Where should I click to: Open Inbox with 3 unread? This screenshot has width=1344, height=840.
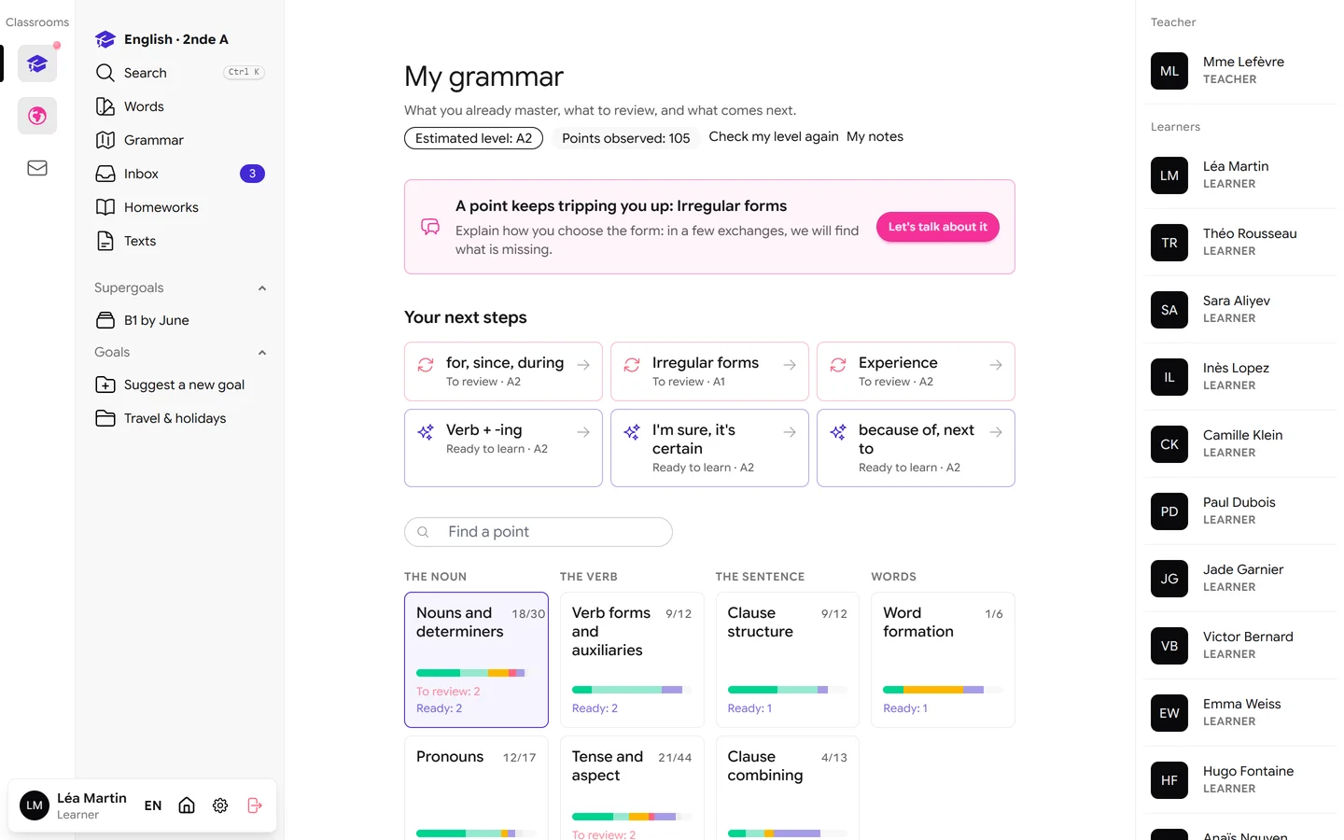pos(180,174)
